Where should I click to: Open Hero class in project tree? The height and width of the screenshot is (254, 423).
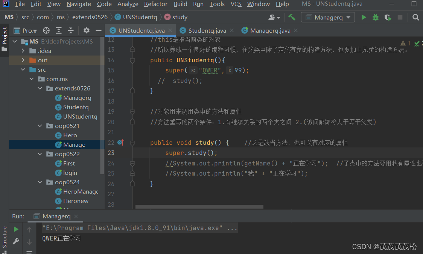70,135
